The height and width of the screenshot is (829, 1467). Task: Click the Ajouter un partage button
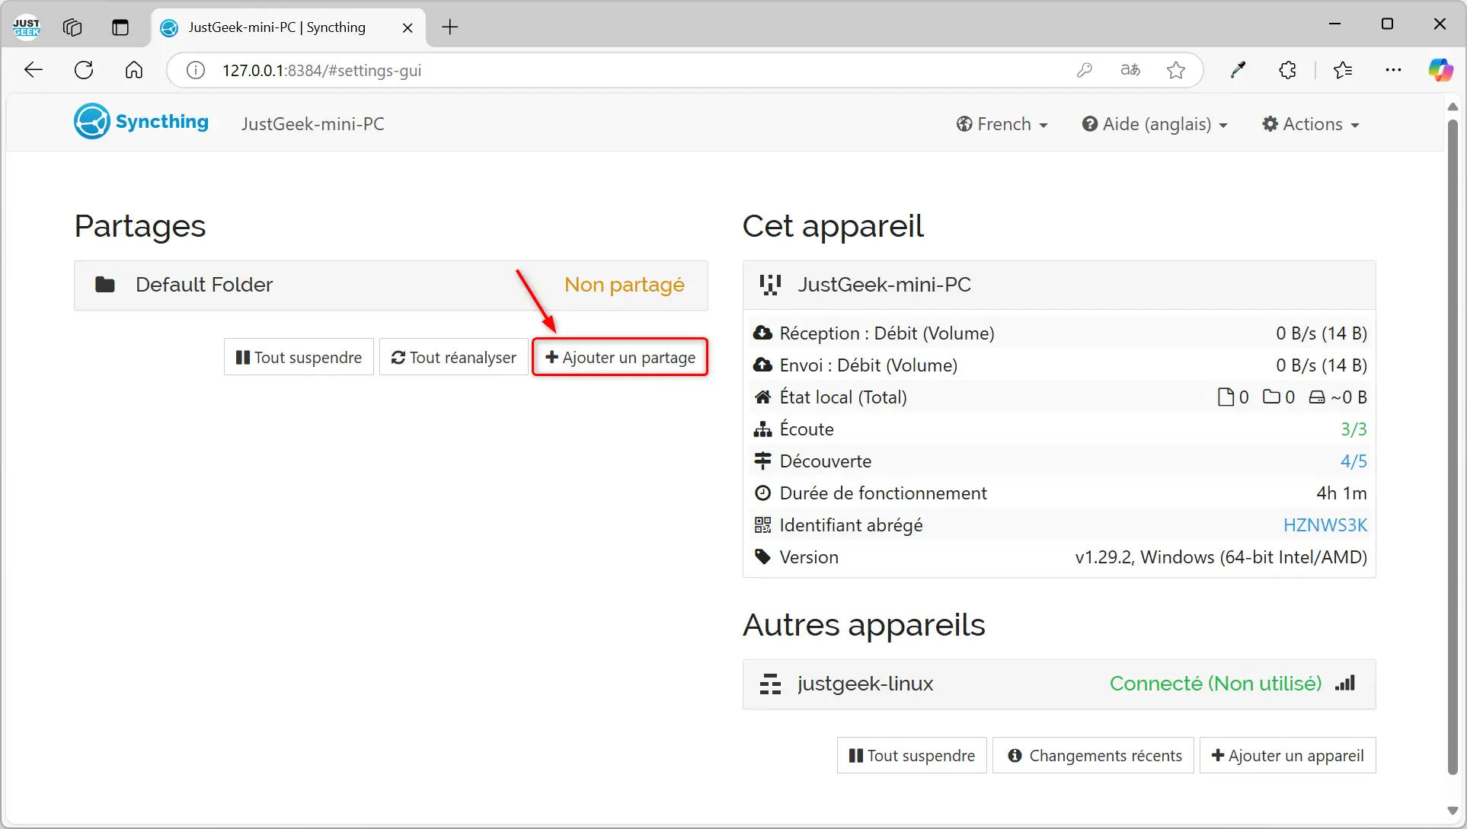pyautogui.click(x=620, y=357)
